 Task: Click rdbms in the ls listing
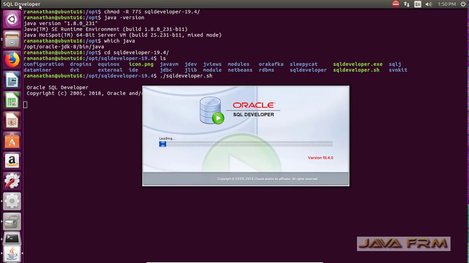(x=266, y=70)
